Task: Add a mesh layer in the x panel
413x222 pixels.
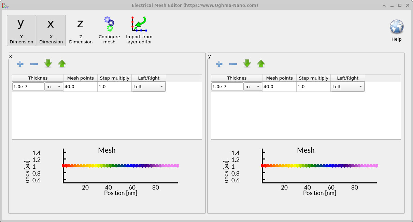Action: coord(20,64)
